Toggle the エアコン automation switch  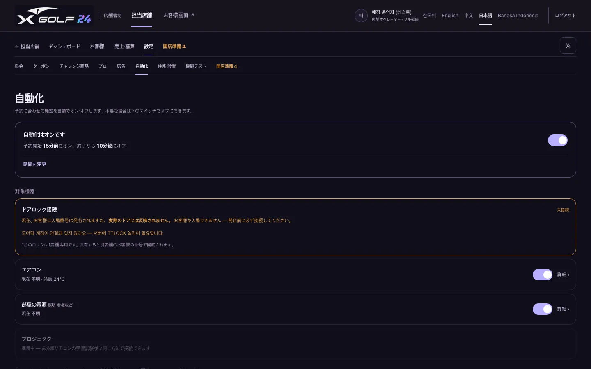[x=543, y=275]
